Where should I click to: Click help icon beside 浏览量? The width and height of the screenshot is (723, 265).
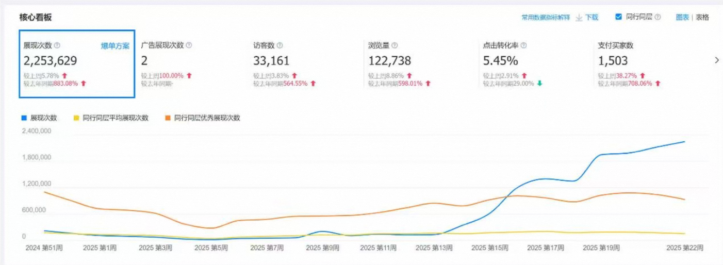[x=395, y=45]
